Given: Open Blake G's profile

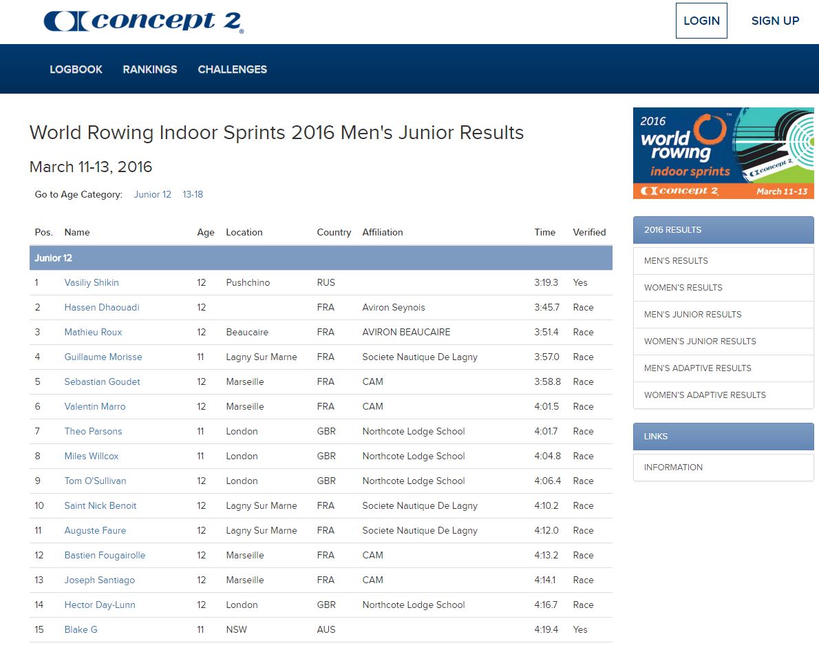Looking at the screenshot, I should pyautogui.click(x=81, y=629).
